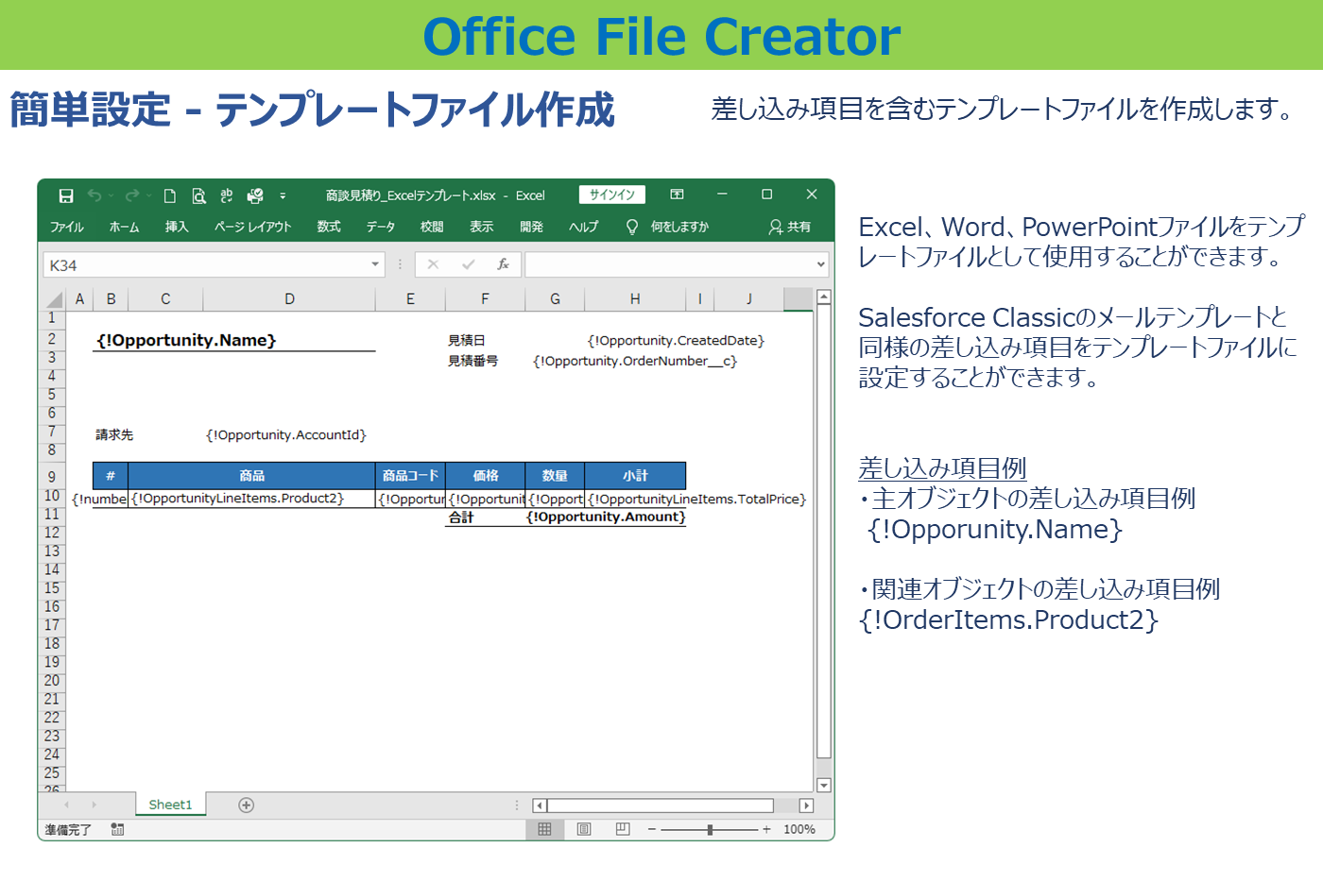Click the {!Opportunity.AccountId} cell

(x=286, y=434)
